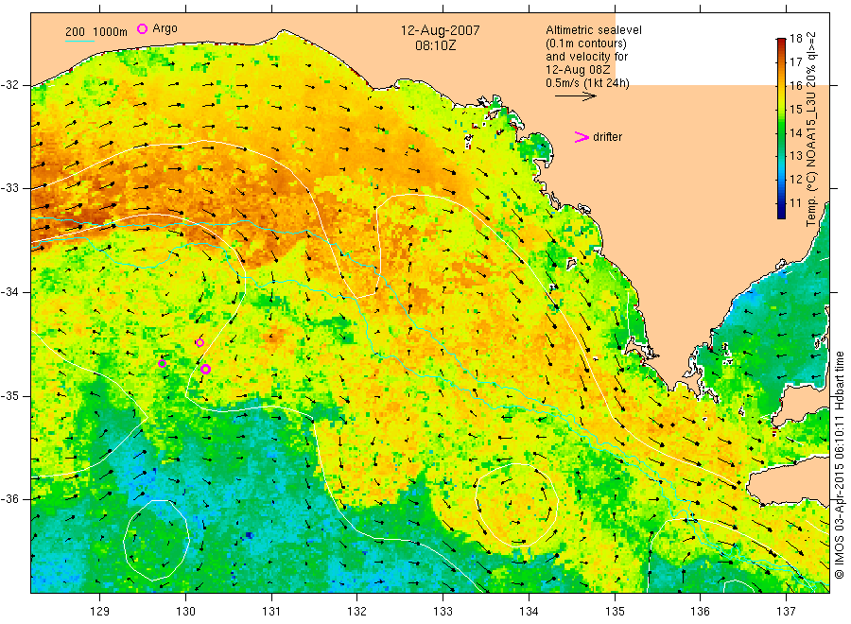The image size is (851, 624).
Task: Click longitude axis label '132'
Action: coord(357,612)
